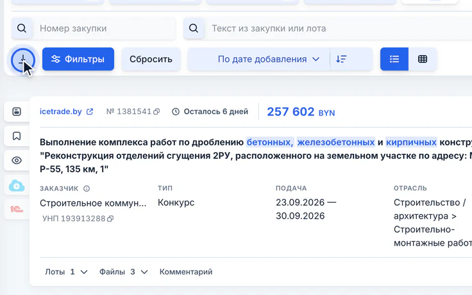Switch to list view mode
The image size is (472, 295).
tap(394, 59)
